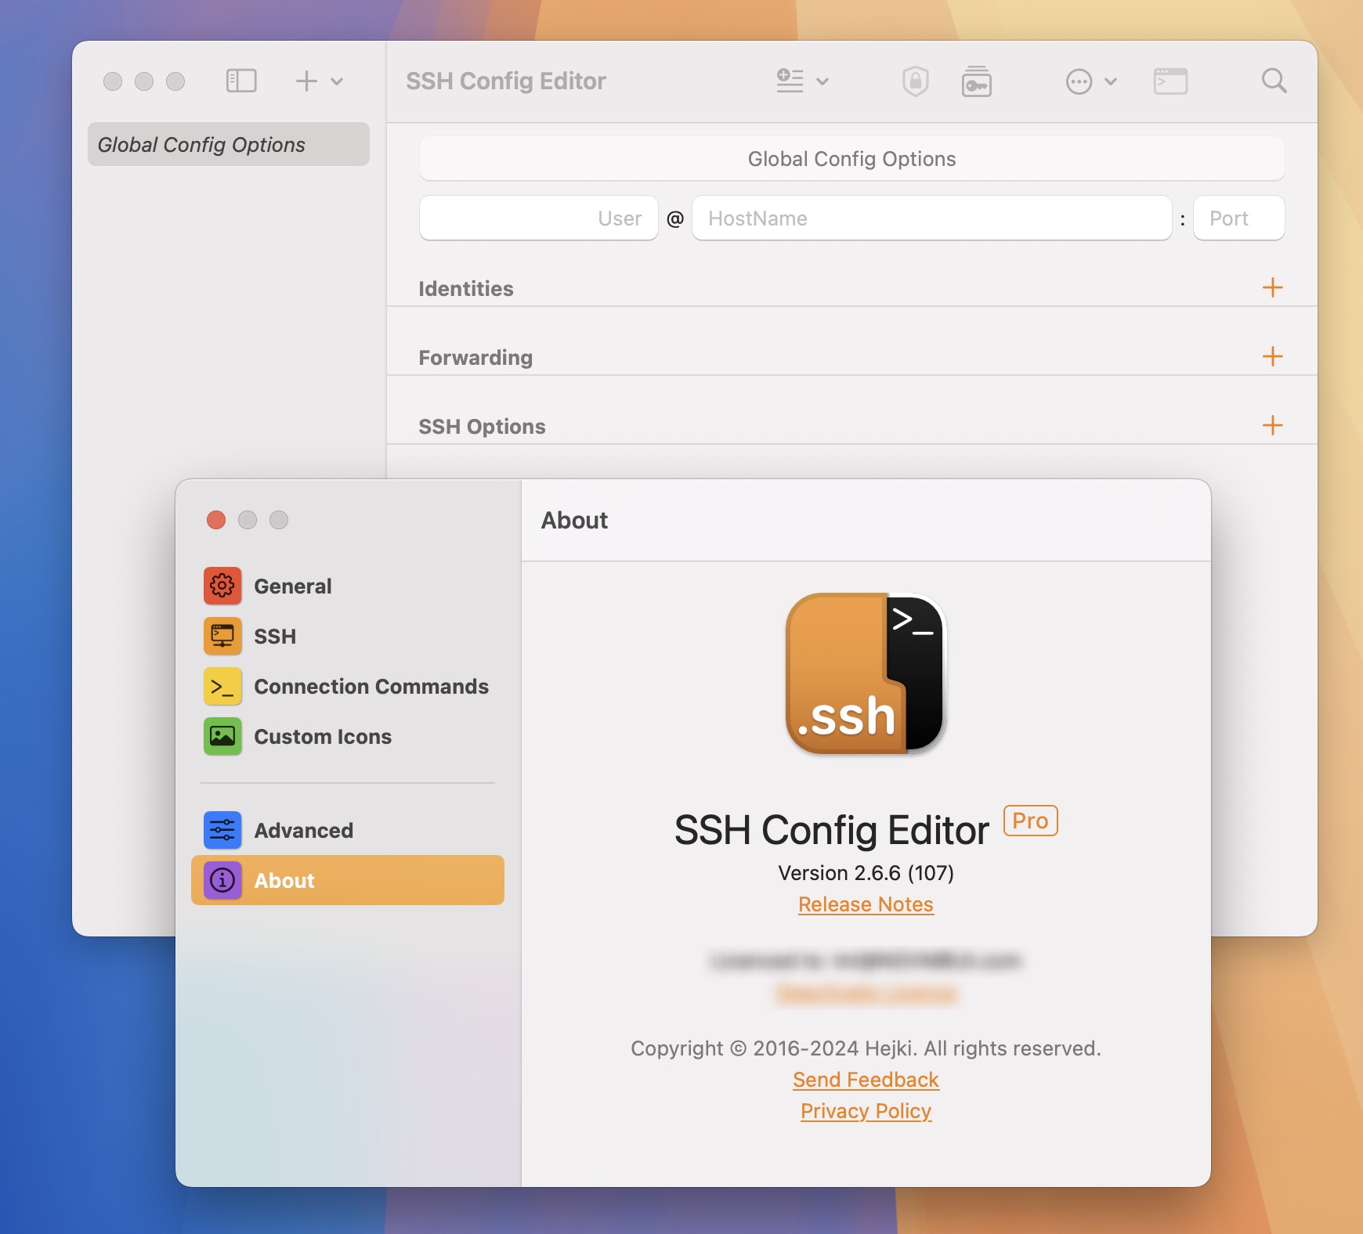Click the ellipsis circle more-actions icon

(x=1079, y=81)
